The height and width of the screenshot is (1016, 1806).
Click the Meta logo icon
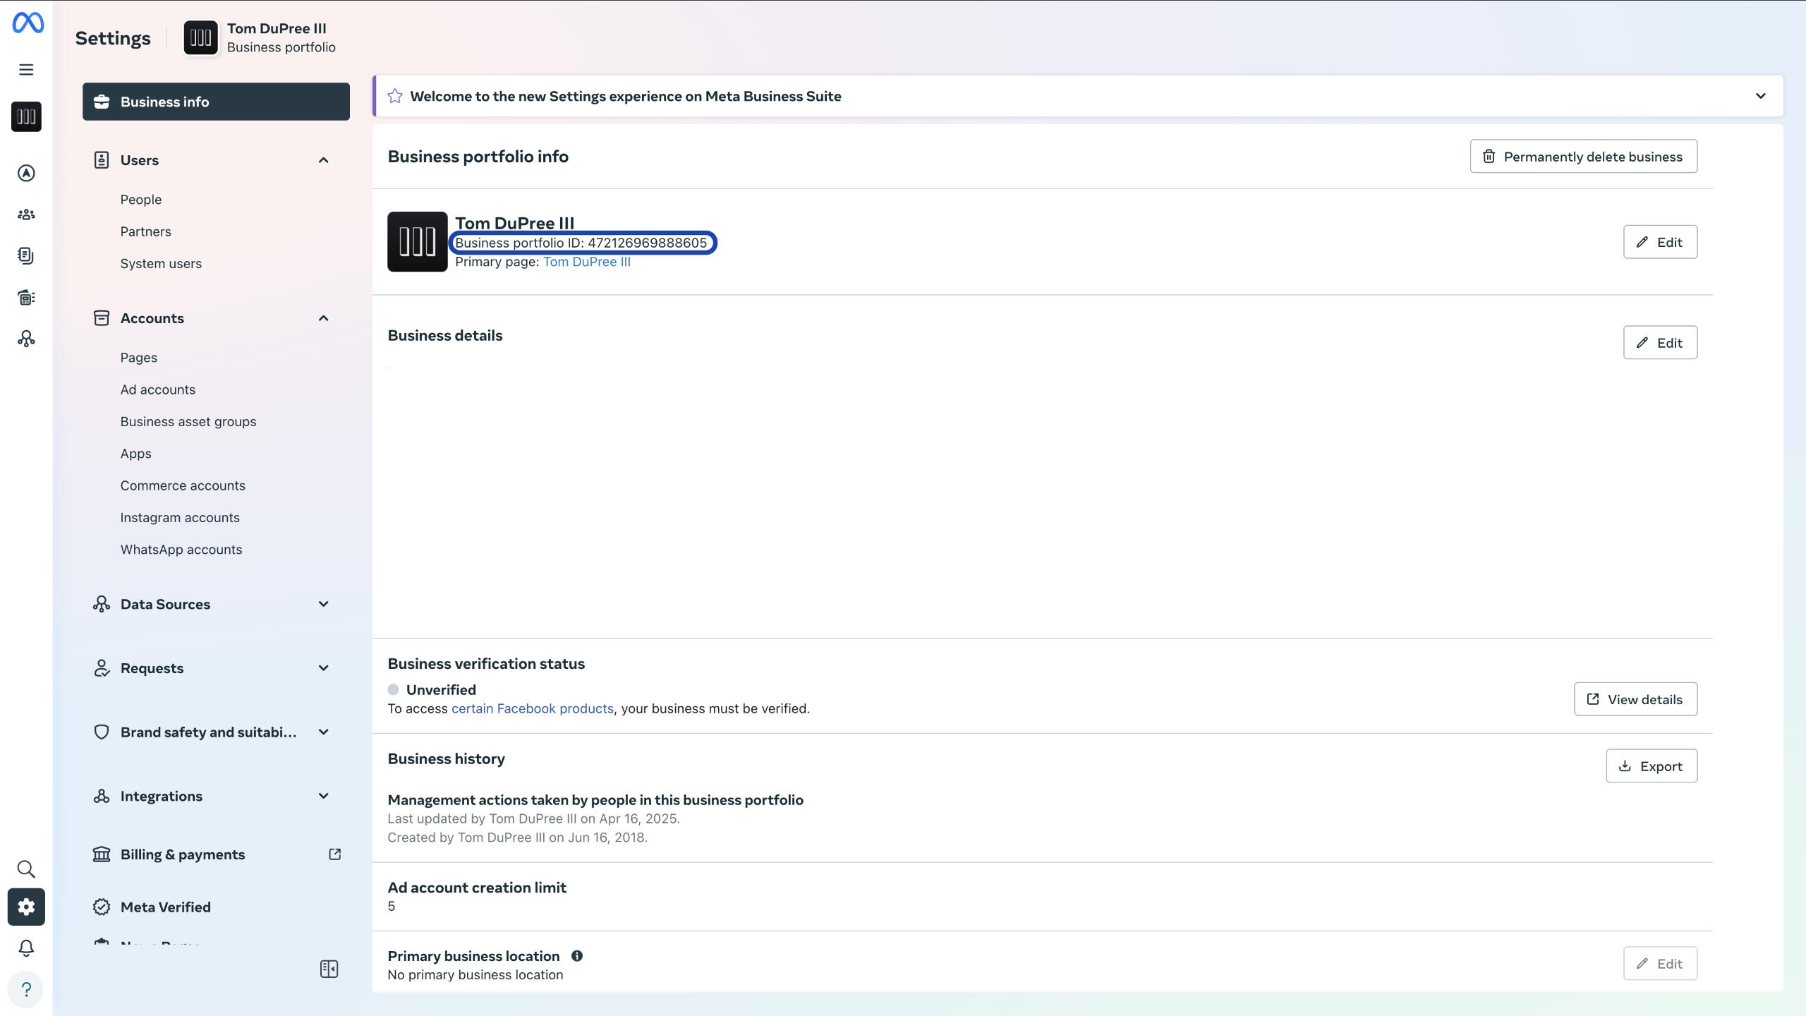(x=28, y=23)
